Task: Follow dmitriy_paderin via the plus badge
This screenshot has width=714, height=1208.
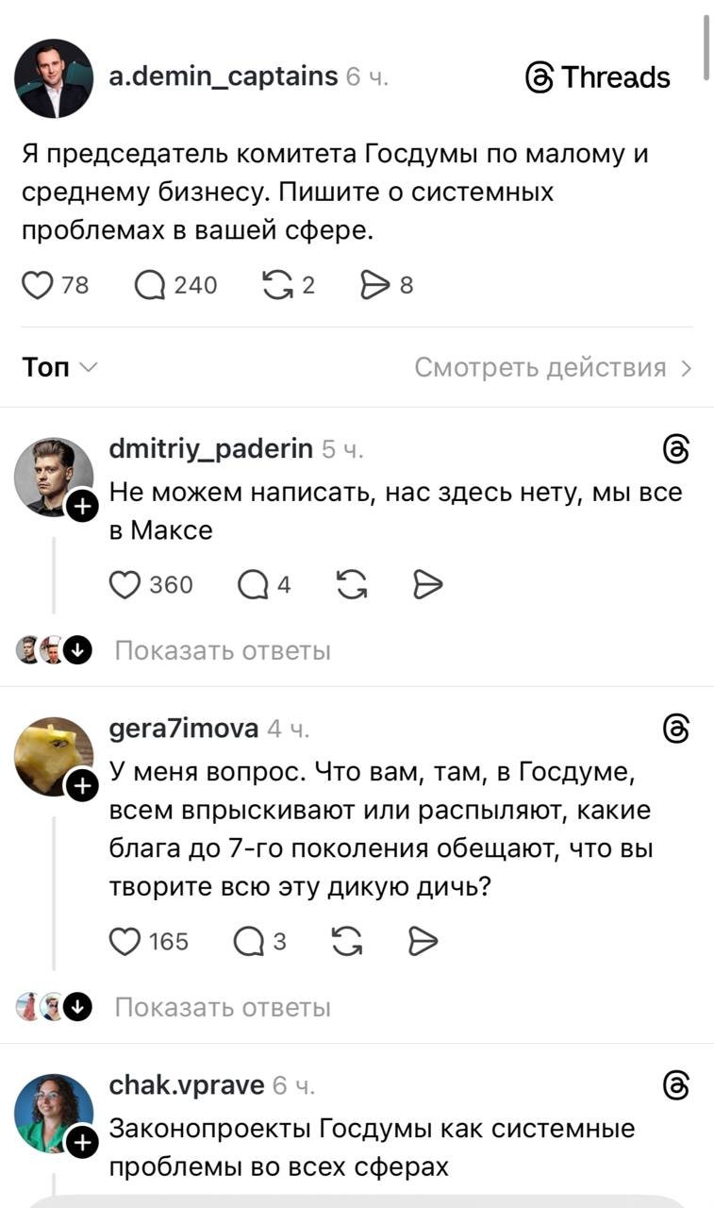Action: [83, 506]
